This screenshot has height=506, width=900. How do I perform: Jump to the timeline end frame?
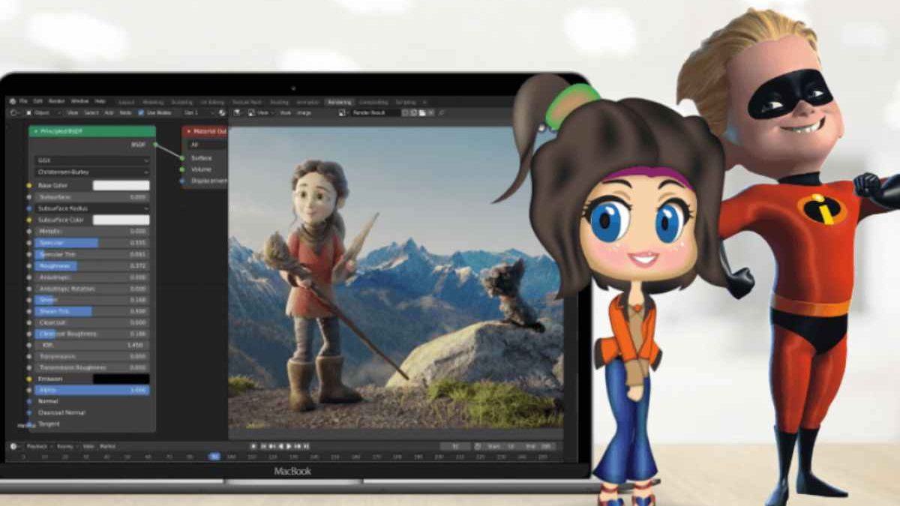pos(306,446)
